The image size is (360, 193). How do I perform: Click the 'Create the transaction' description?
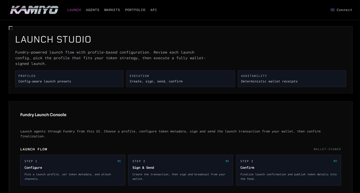point(179,177)
